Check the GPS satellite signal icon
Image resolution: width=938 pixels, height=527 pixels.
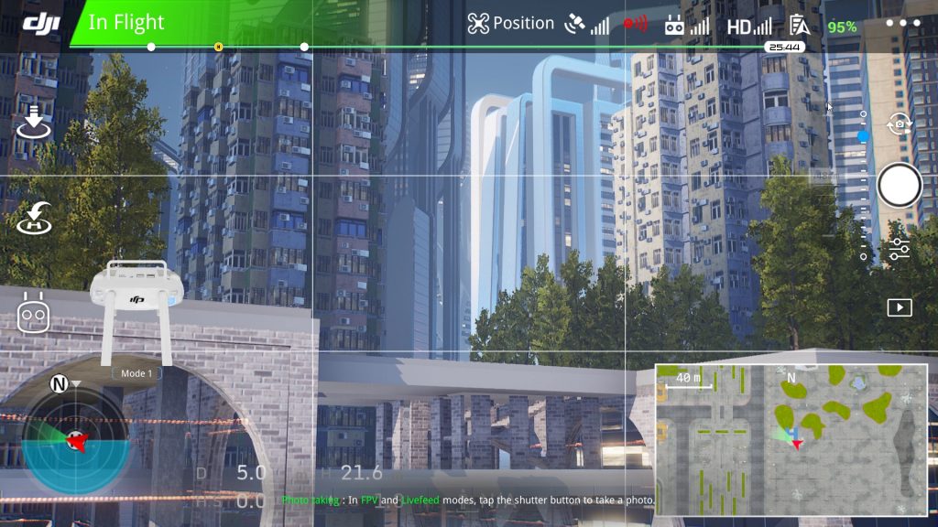(x=587, y=25)
